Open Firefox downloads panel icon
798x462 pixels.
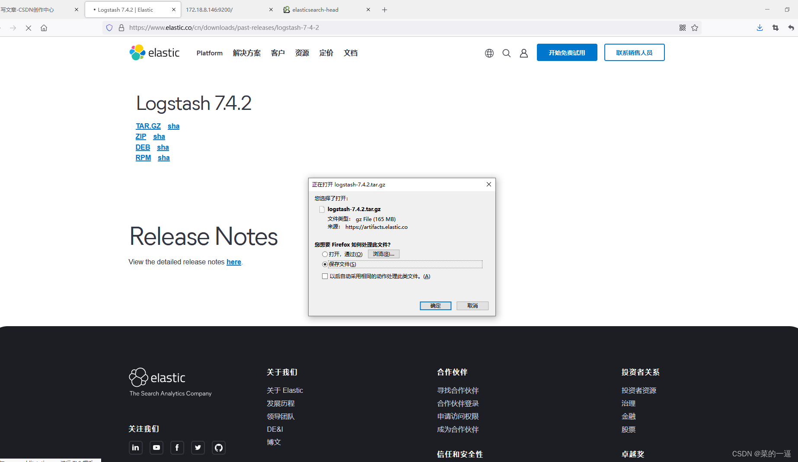coord(759,28)
